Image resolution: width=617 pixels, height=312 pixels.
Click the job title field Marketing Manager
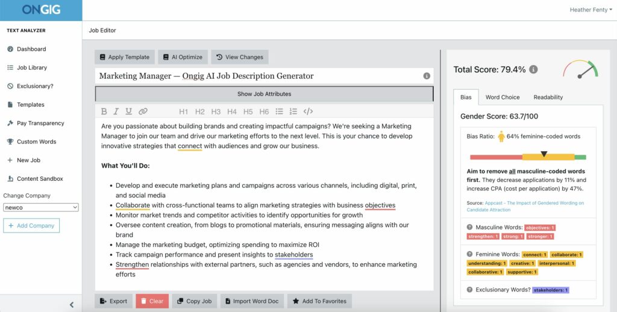(x=264, y=76)
